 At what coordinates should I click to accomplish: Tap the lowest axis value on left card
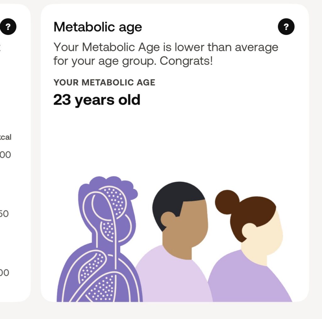click(x=4, y=272)
